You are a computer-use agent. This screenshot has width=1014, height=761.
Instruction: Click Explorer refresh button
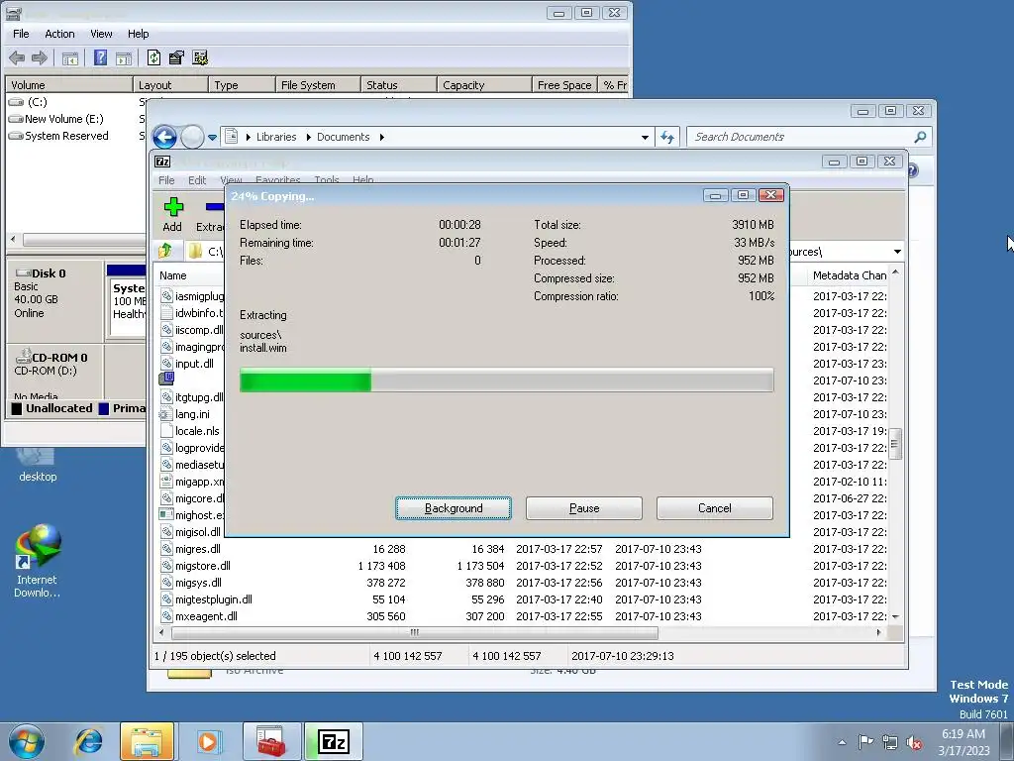(667, 137)
